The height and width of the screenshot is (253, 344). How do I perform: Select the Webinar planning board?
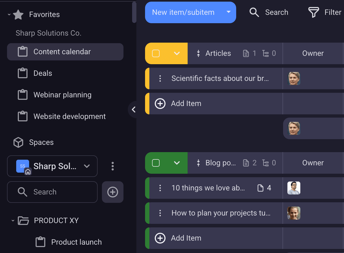(x=62, y=95)
